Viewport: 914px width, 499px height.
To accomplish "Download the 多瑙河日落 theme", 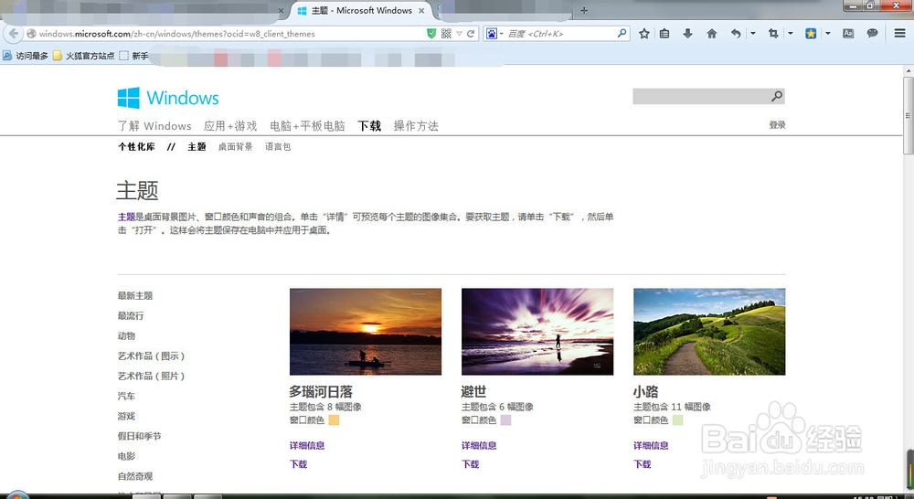I will point(299,464).
